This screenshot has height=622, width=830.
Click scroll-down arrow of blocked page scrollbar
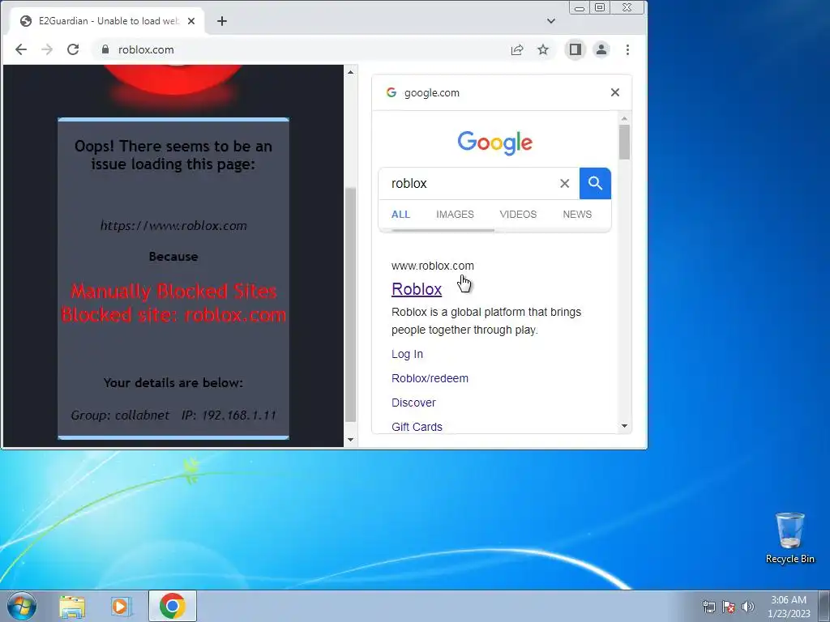350,440
